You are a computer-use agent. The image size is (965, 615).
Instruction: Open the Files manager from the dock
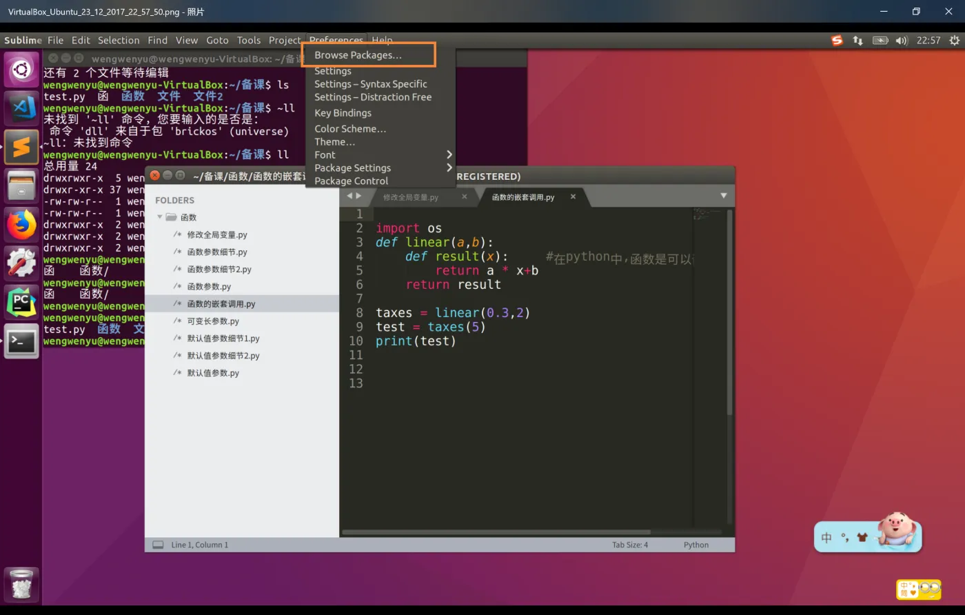(x=21, y=185)
